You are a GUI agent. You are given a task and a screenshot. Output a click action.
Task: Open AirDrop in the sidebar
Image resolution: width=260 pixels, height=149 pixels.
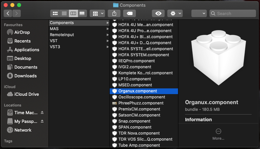tap(18, 32)
